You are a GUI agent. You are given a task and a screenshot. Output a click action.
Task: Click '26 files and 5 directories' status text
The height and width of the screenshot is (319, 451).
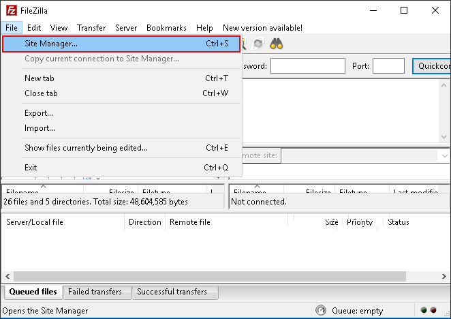coord(95,202)
